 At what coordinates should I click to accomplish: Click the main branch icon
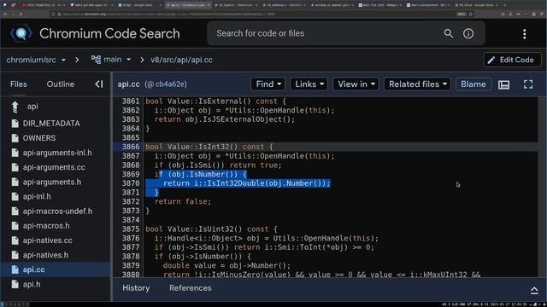pos(96,60)
